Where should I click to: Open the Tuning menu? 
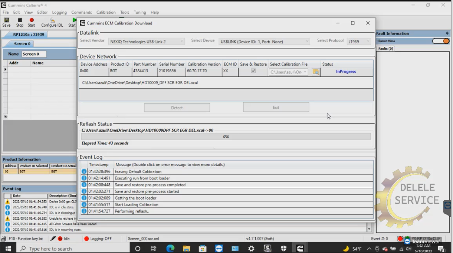[x=140, y=12]
